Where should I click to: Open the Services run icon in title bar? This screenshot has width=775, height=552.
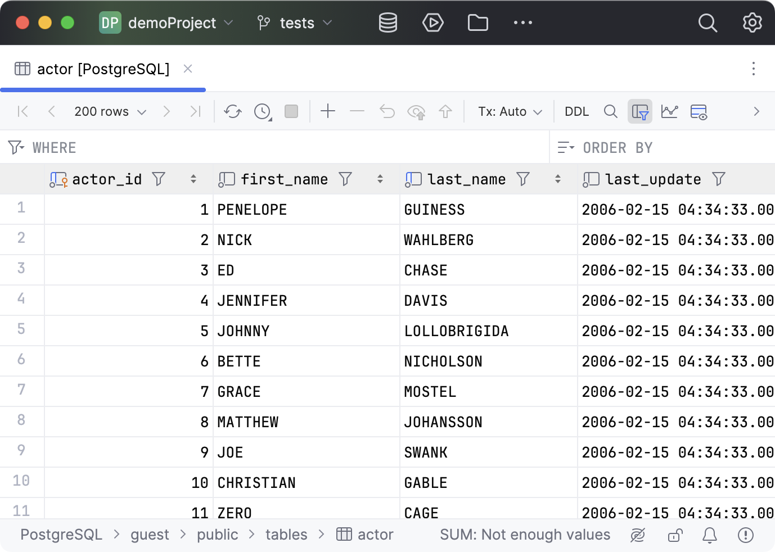pos(432,23)
